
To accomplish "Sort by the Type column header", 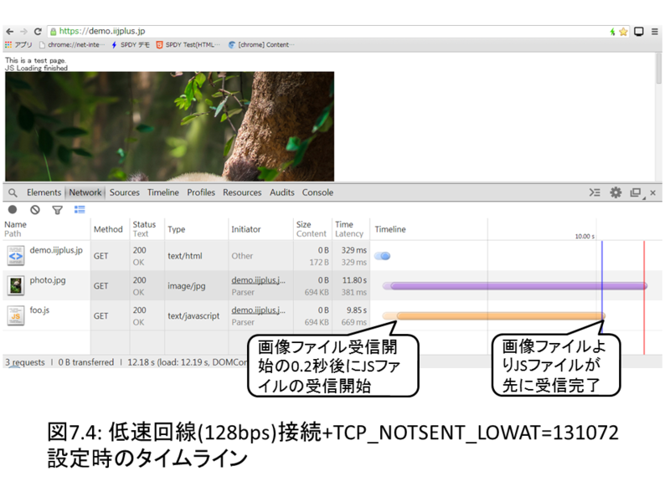I will click(x=196, y=229).
